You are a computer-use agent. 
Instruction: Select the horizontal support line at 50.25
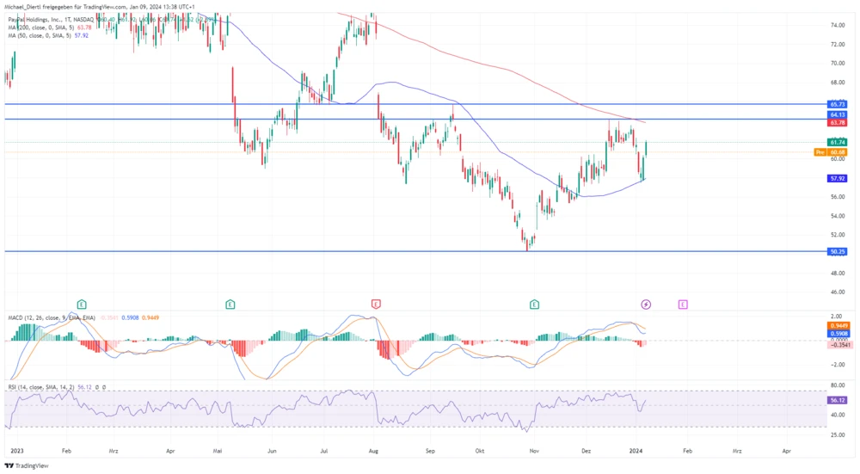415,251
